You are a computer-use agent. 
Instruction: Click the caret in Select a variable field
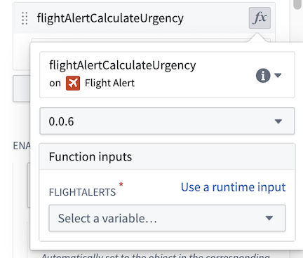pos(269,218)
